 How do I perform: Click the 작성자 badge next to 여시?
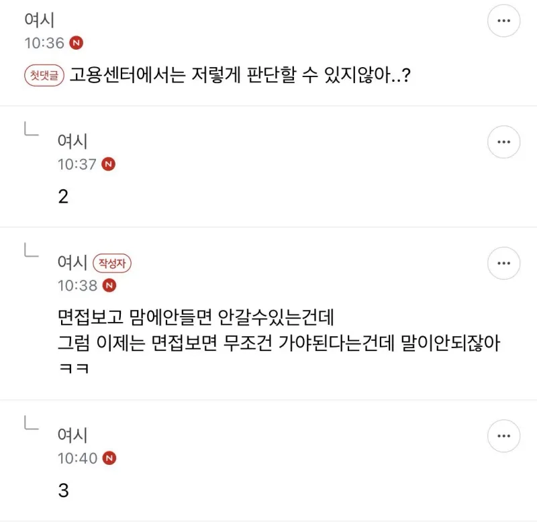pyautogui.click(x=111, y=263)
